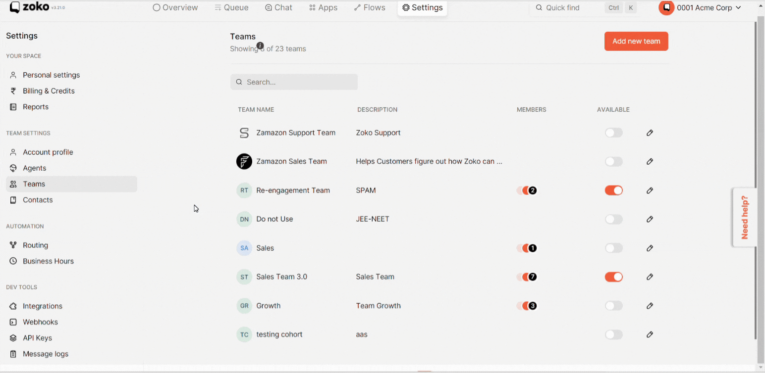
Task: Select Teams in the sidebar
Action: [x=71, y=184]
